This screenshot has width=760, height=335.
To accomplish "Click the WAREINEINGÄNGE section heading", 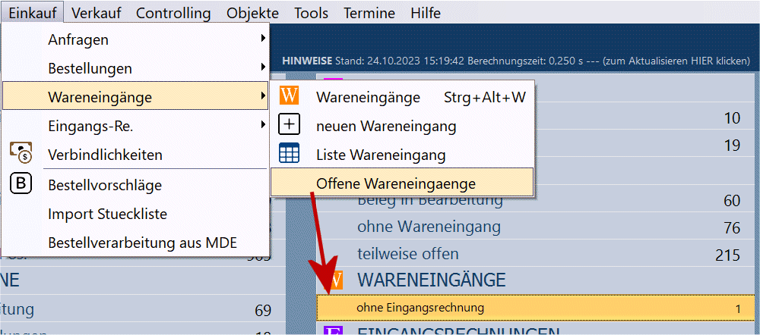I will 431,279.
